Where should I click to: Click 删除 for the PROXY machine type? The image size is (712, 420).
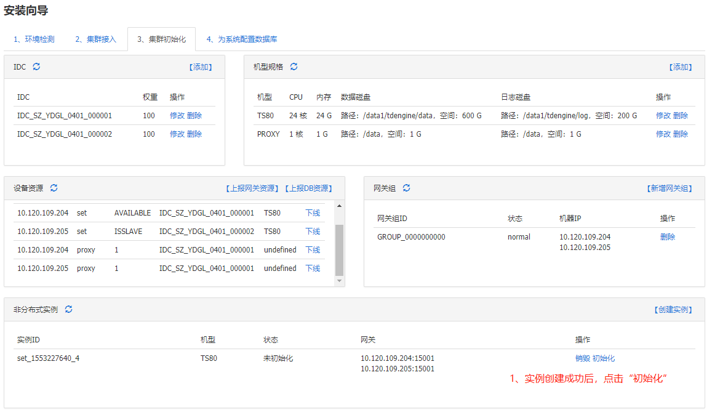[681, 134]
